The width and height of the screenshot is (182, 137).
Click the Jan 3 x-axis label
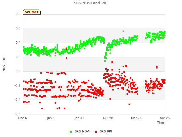51,118
